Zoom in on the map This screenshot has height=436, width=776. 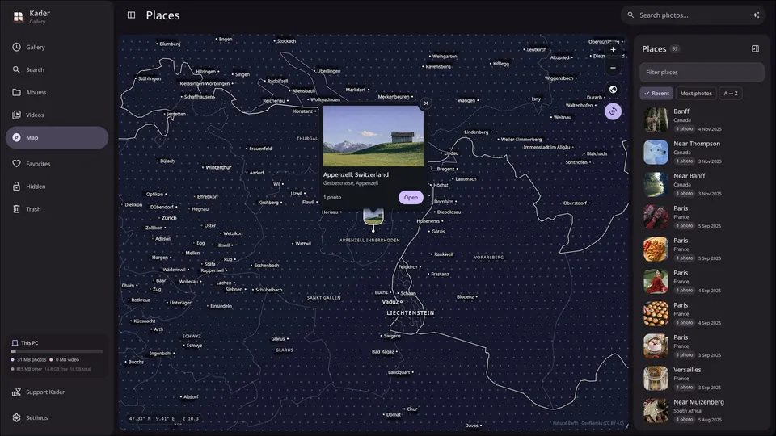pyautogui.click(x=613, y=49)
